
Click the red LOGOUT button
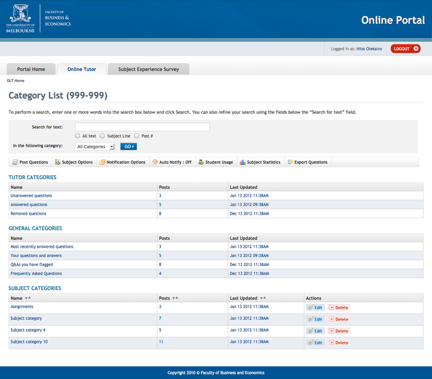[406, 49]
